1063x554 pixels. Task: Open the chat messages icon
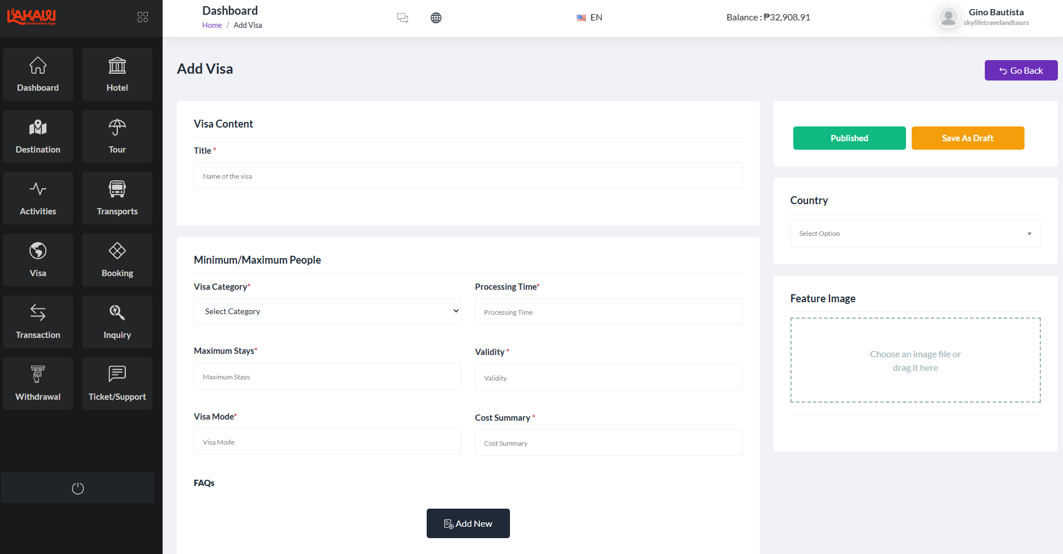coord(402,18)
